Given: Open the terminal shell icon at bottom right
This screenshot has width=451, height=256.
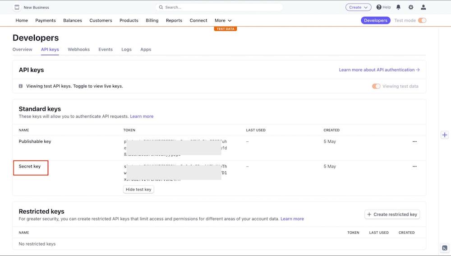Looking at the screenshot, I should coord(445,248).
